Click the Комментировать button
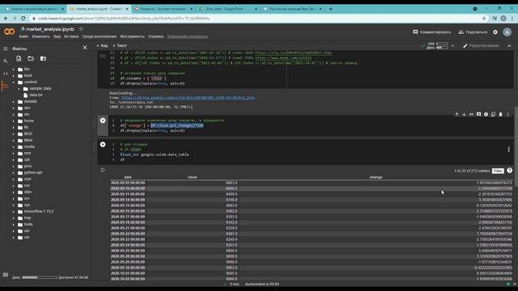Screen dimensions: 518x291 click(x=431, y=32)
